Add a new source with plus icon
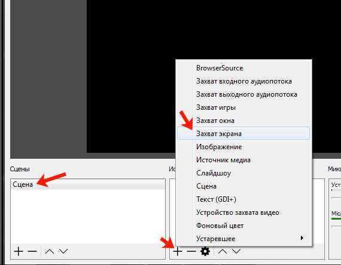This screenshot has width=341, height=265. point(178,251)
